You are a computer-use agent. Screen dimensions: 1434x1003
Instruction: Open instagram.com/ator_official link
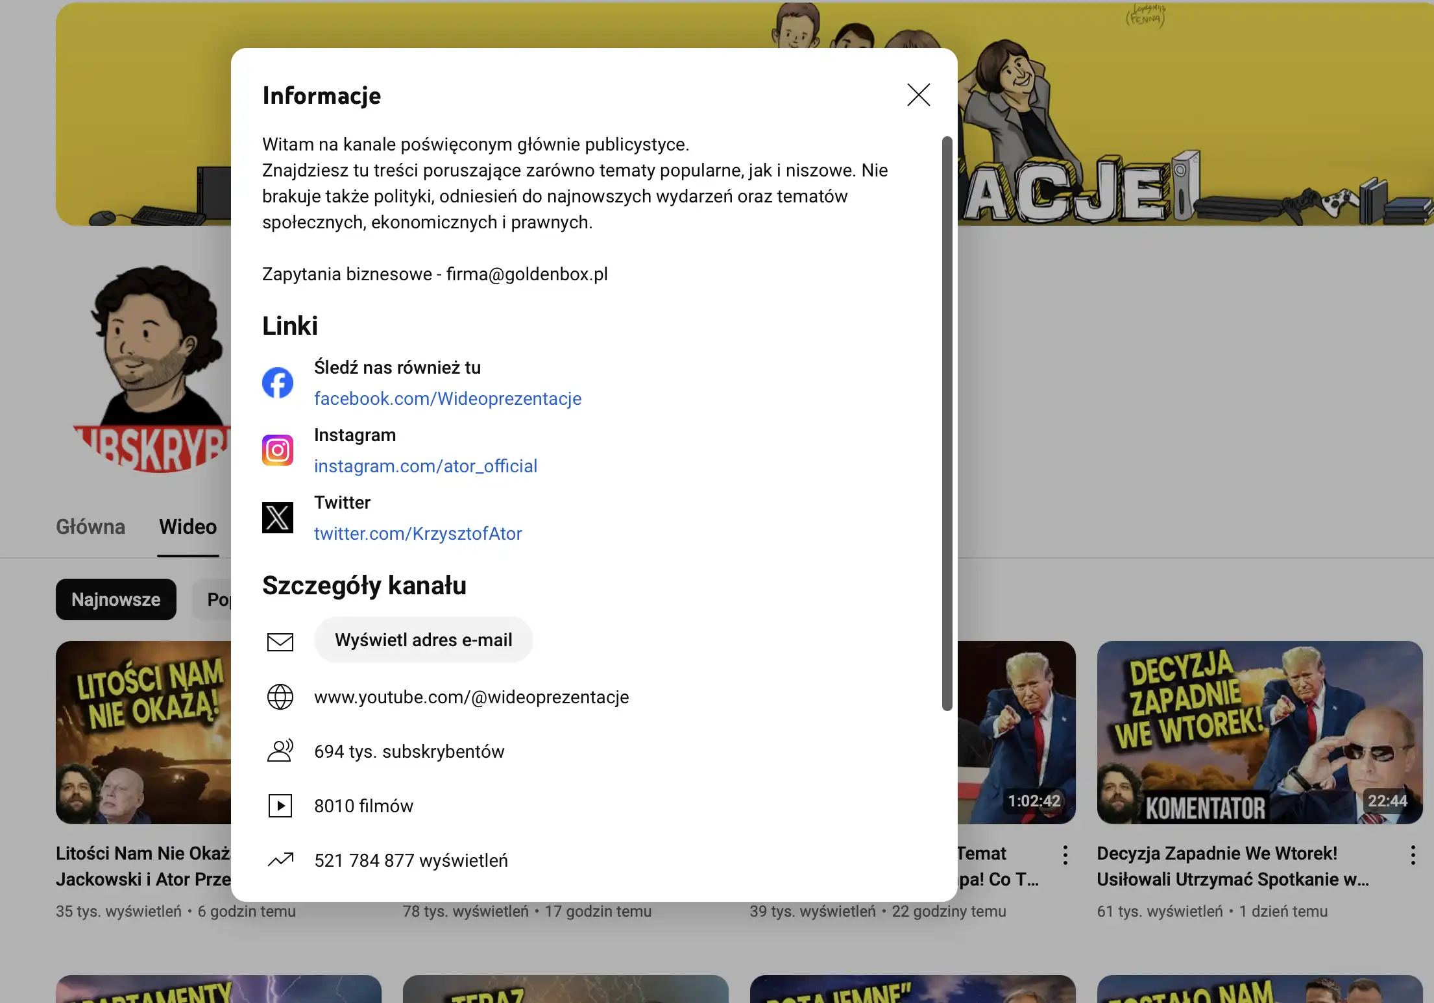(426, 466)
